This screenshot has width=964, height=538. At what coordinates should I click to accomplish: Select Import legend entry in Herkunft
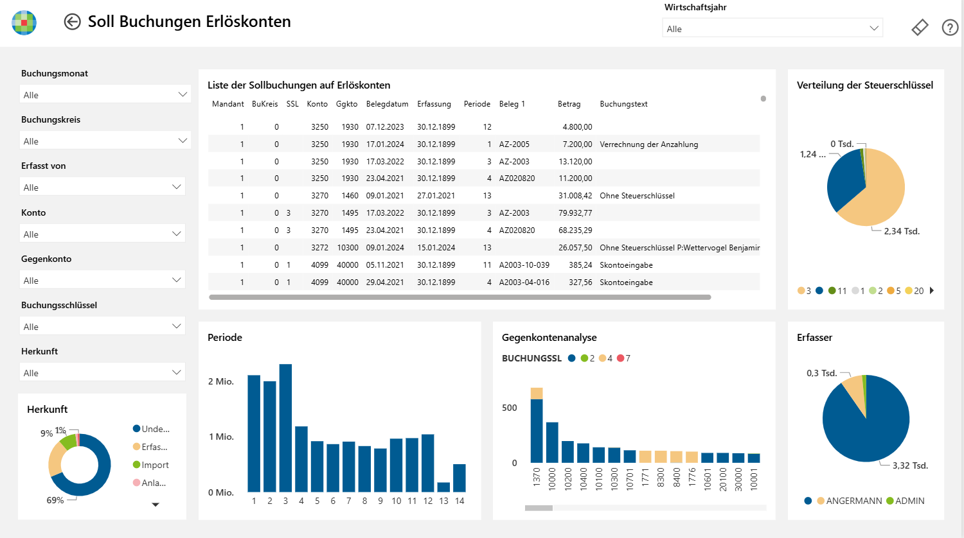pos(151,465)
